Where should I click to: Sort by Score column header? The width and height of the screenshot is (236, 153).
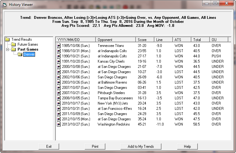145,40
